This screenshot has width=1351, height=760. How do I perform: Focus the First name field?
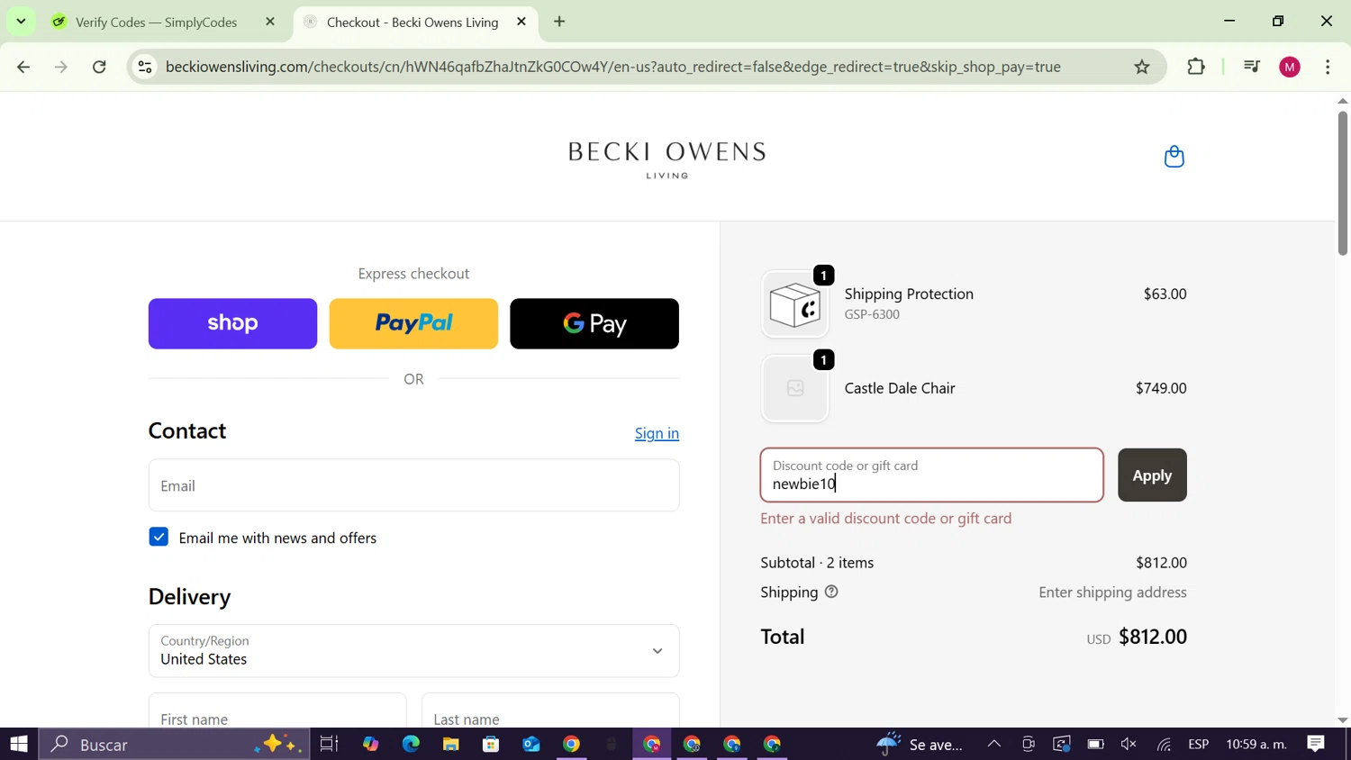[277, 711]
